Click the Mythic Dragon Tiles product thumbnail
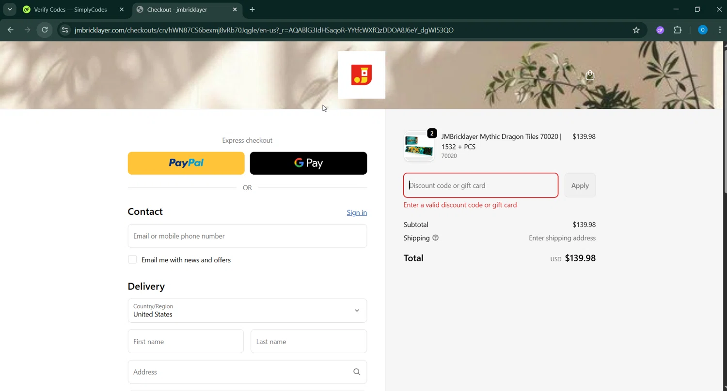Image resolution: width=727 pixels, height=391 pixels. pos(419,146)
